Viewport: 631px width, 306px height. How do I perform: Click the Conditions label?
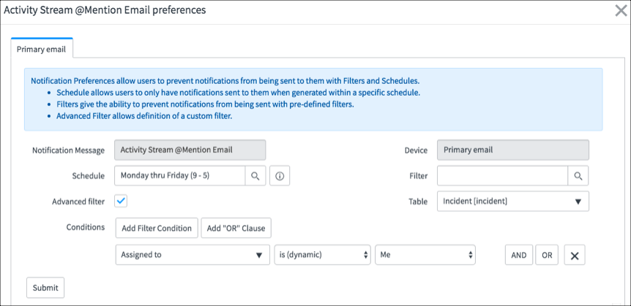point(86,227)
